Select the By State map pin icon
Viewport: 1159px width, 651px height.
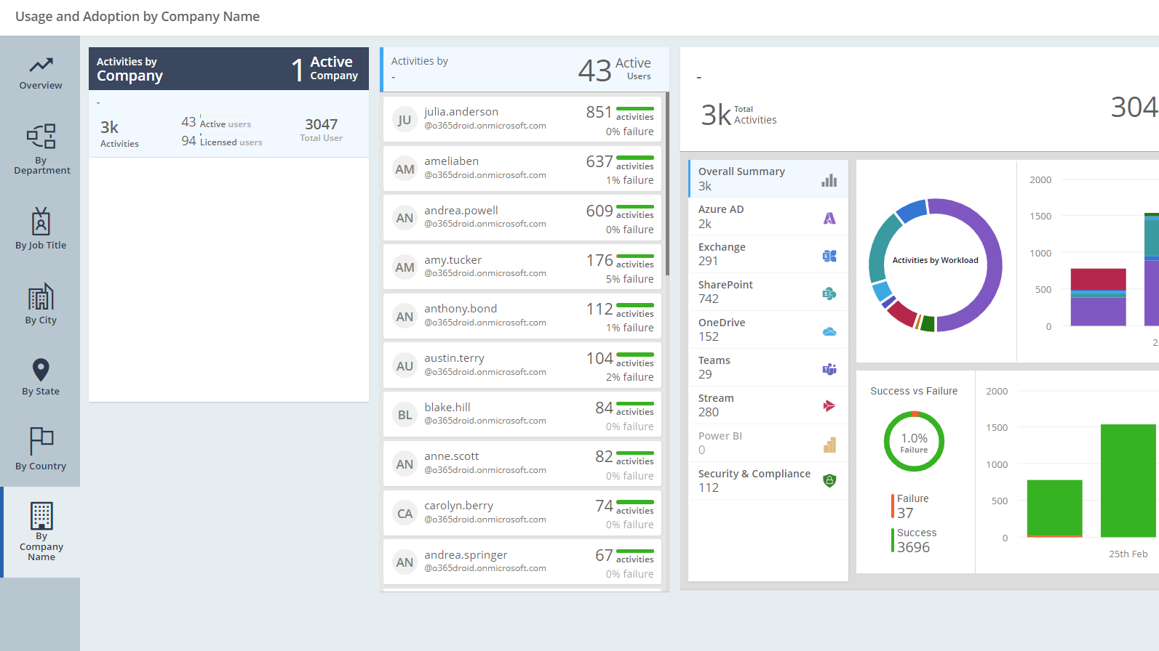point(41,369)
